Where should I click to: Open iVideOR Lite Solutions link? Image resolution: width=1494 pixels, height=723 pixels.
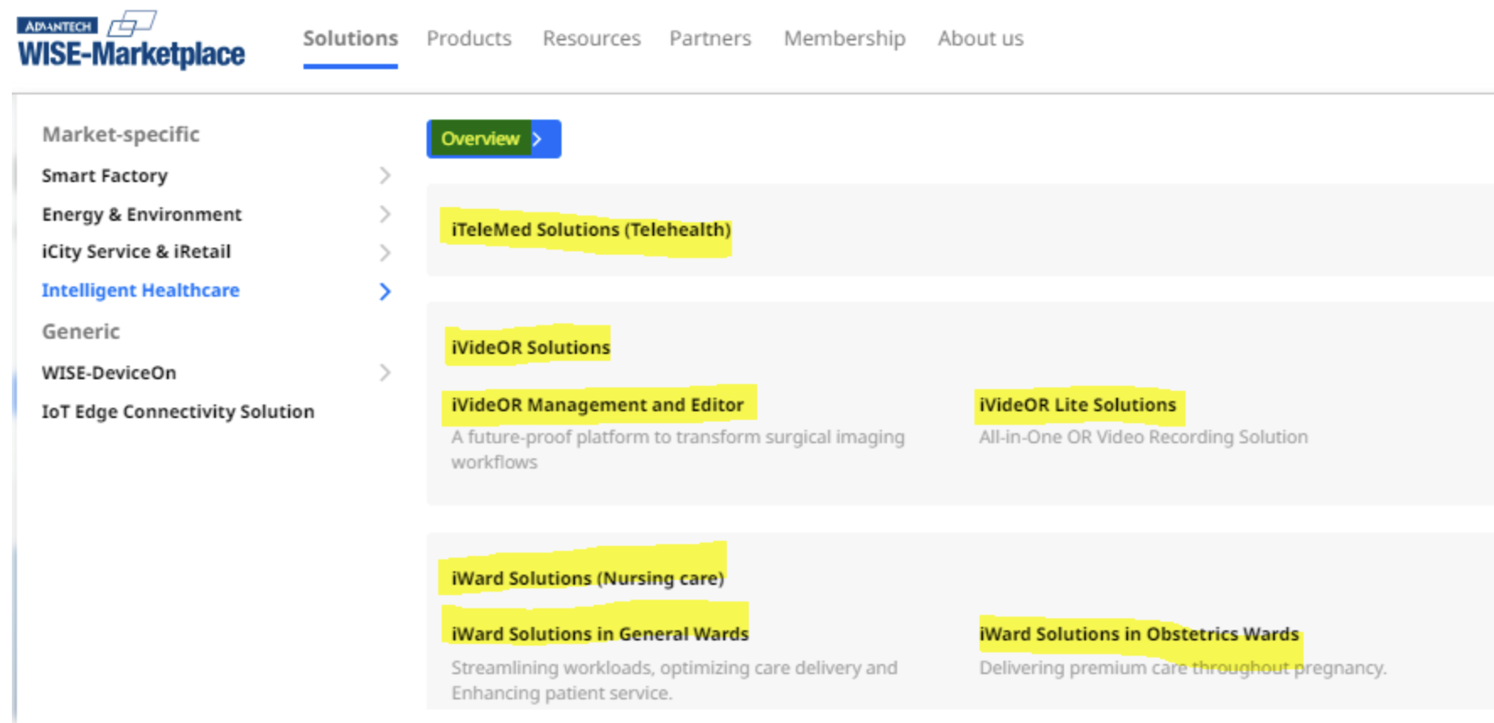click(x=1077, y=404)
